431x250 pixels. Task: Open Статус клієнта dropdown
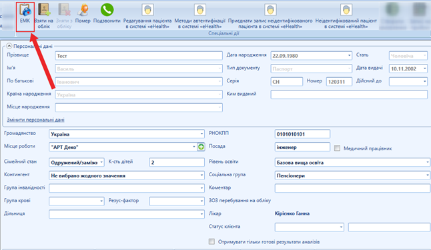[341, 227]
